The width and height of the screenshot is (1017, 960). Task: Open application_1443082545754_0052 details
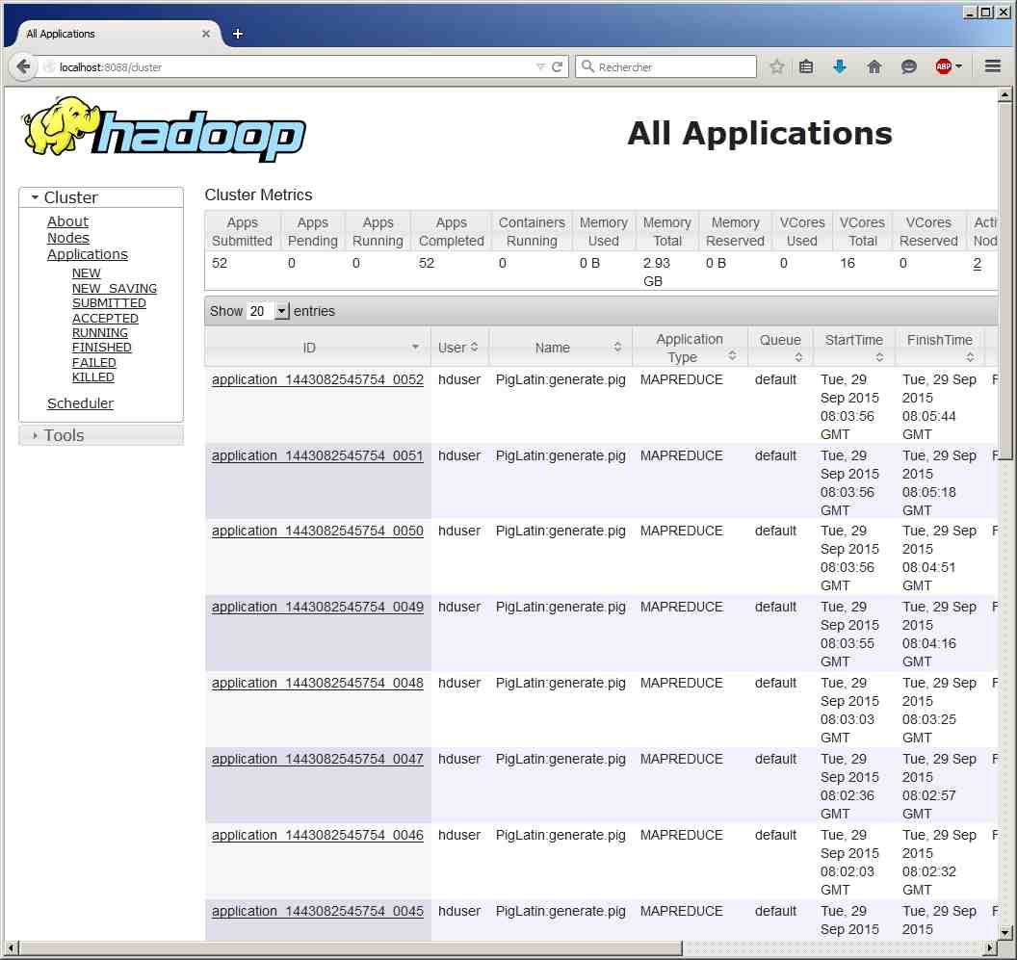[x=317, y=379]
